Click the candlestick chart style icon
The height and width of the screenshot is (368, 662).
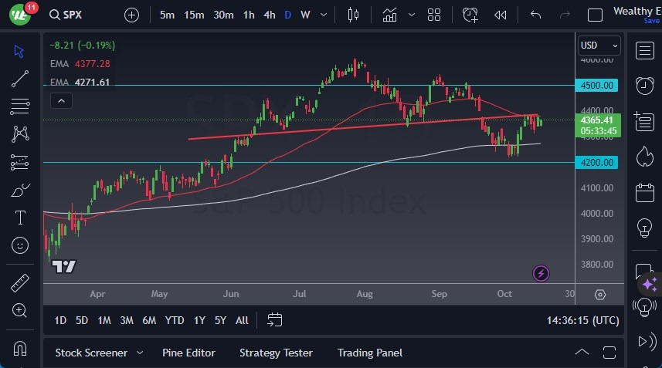click(354, 15)
